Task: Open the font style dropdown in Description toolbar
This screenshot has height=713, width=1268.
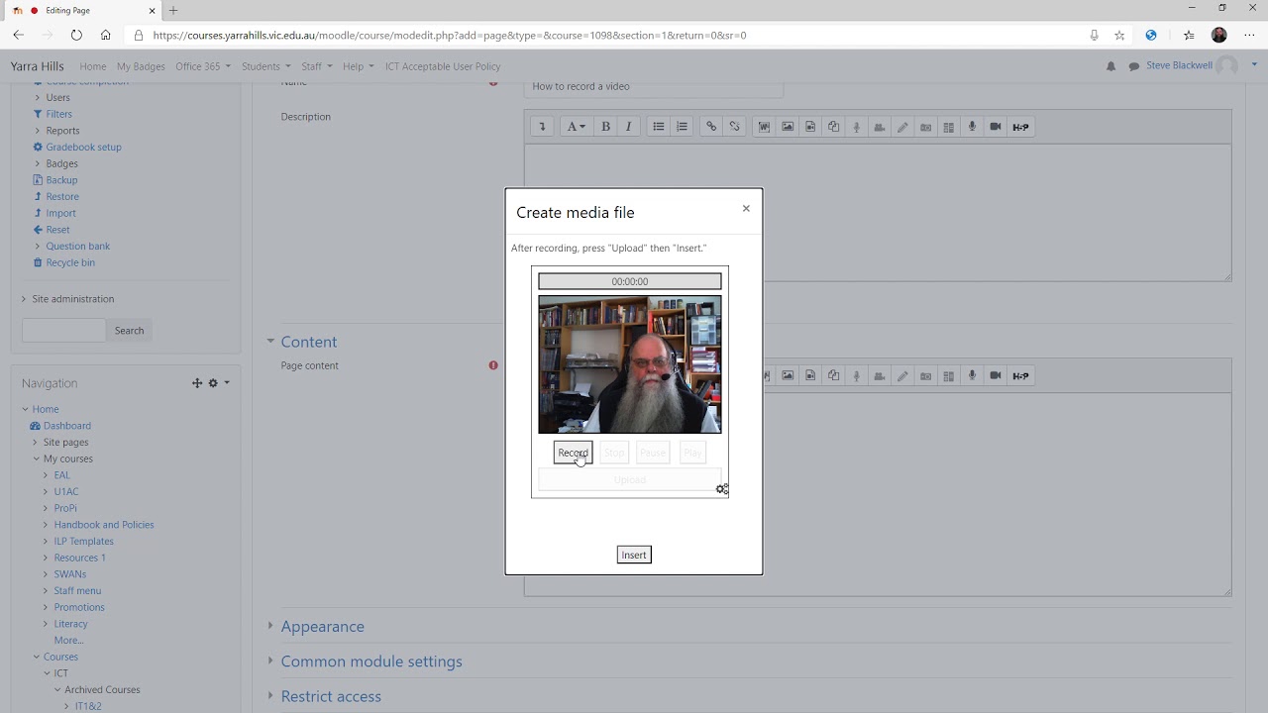Action: click(576, 127)
